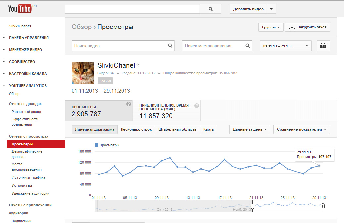The height and width of the screenshot is (223, 344).
Task: Click the magnifier search button in header
Action: pyautogui.click(x=210, y=9)
